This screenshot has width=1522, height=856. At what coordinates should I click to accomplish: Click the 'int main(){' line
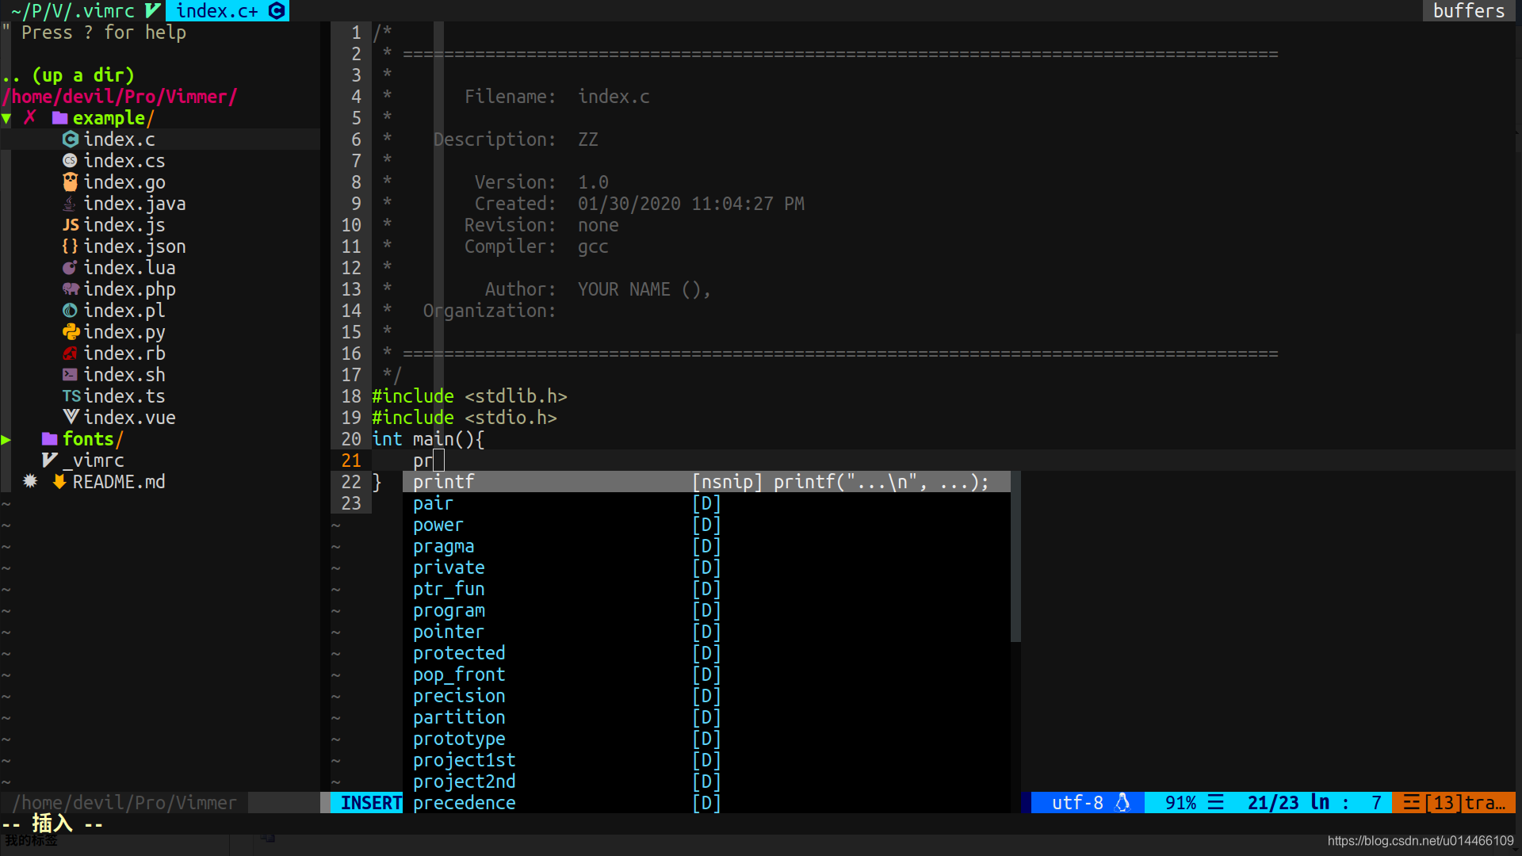(x=428, y=439)
